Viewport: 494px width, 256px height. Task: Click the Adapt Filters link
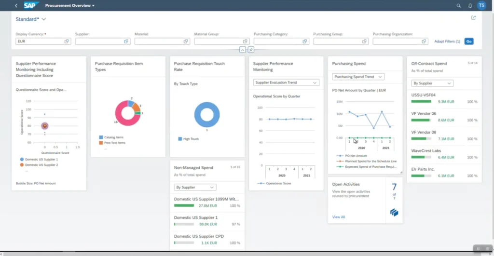[447, 41]
